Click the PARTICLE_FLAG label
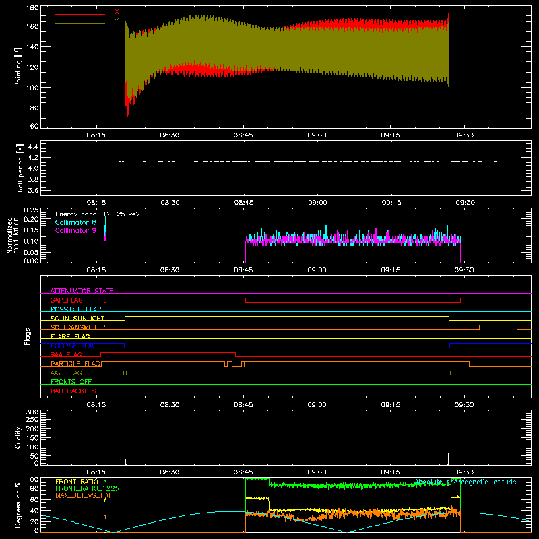 75,363
